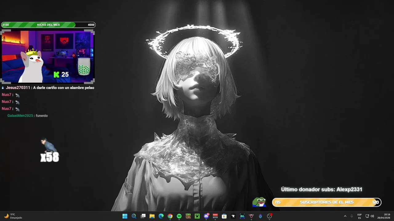394x221 pixels.
Task: Launch File Explorer folder icon
Action: tap(152, 216)
